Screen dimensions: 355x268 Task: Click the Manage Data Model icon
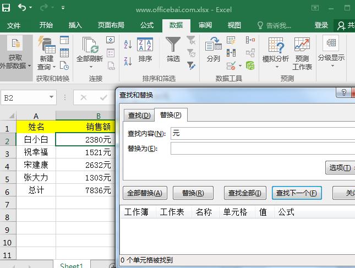(x=250, y=65)
